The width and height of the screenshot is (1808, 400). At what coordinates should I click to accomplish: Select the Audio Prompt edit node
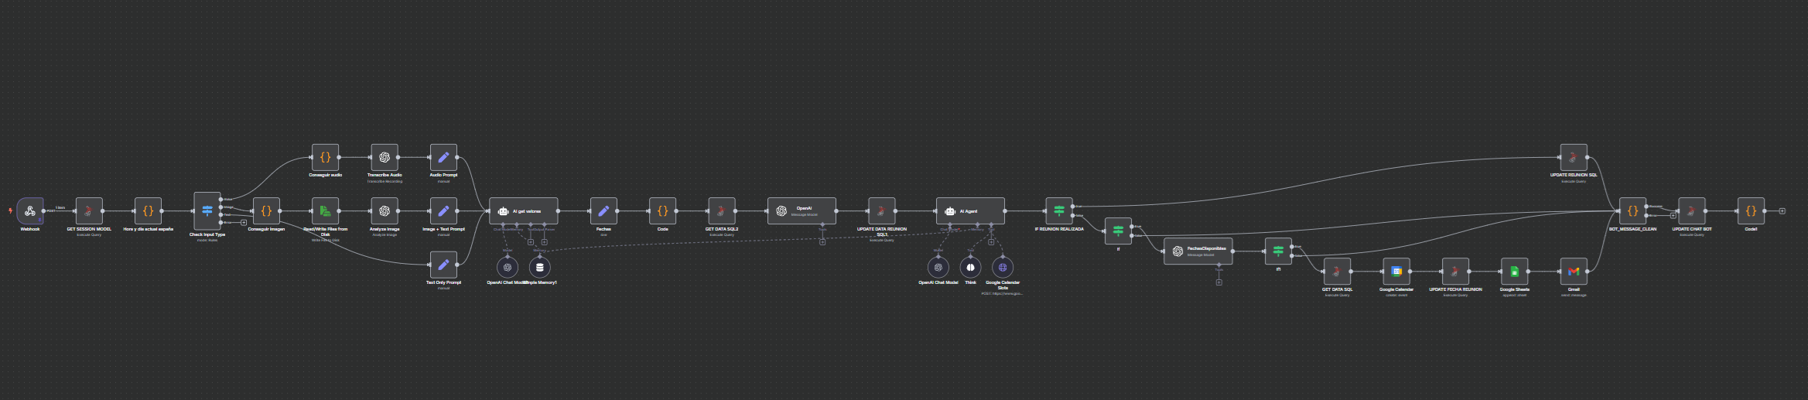coord(443,157)
